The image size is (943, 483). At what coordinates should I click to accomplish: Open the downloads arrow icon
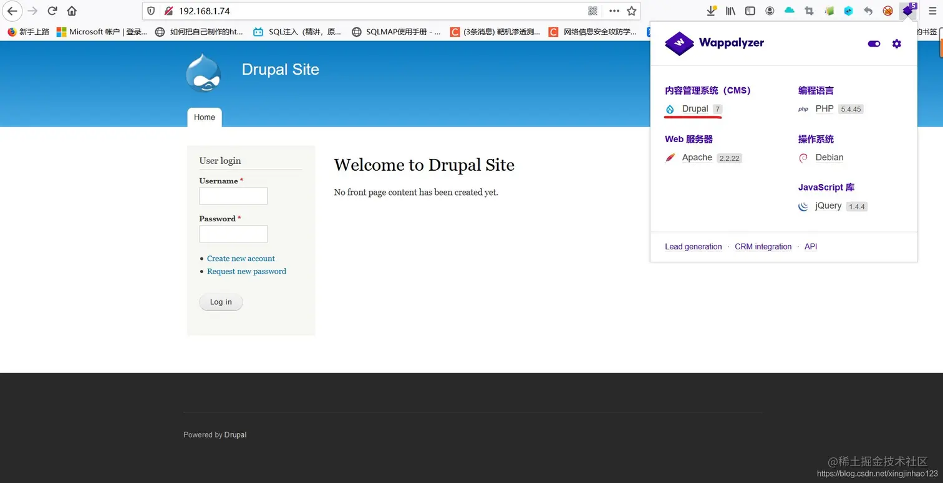click(x=711, y=11)
